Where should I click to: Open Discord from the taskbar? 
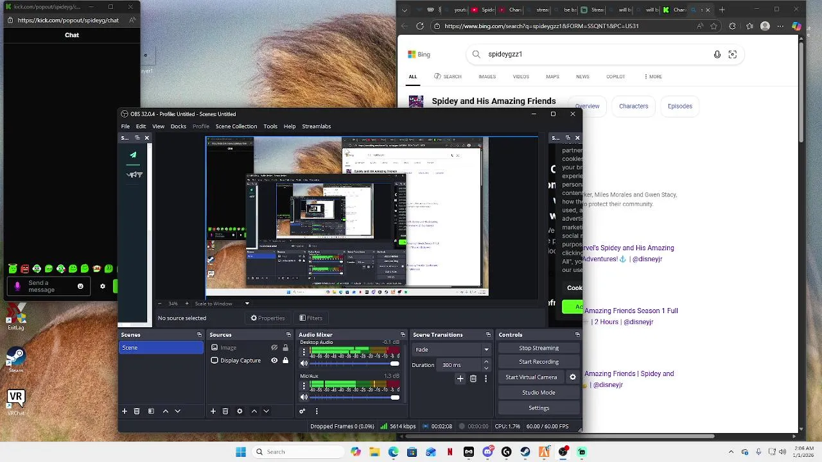click(487, 452)
